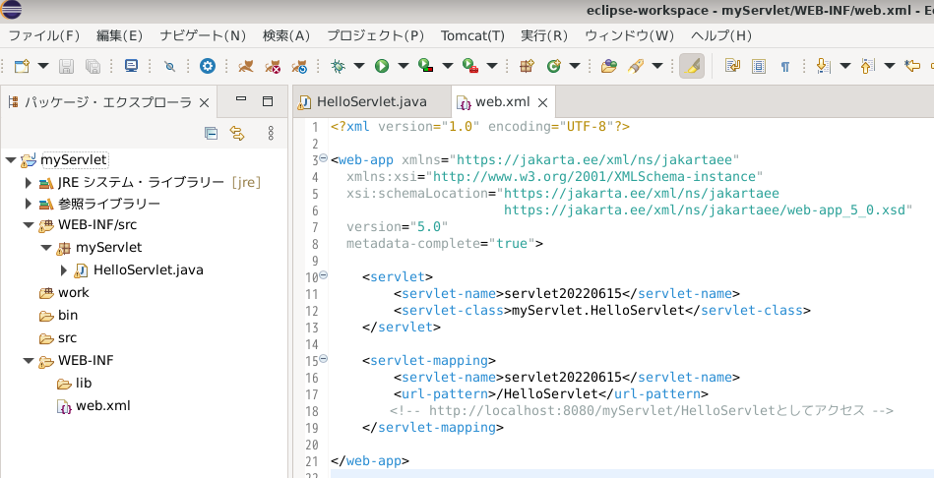Stop Tomcat using the red-X cat icon
934x478 pixels.
click(273, 66)
